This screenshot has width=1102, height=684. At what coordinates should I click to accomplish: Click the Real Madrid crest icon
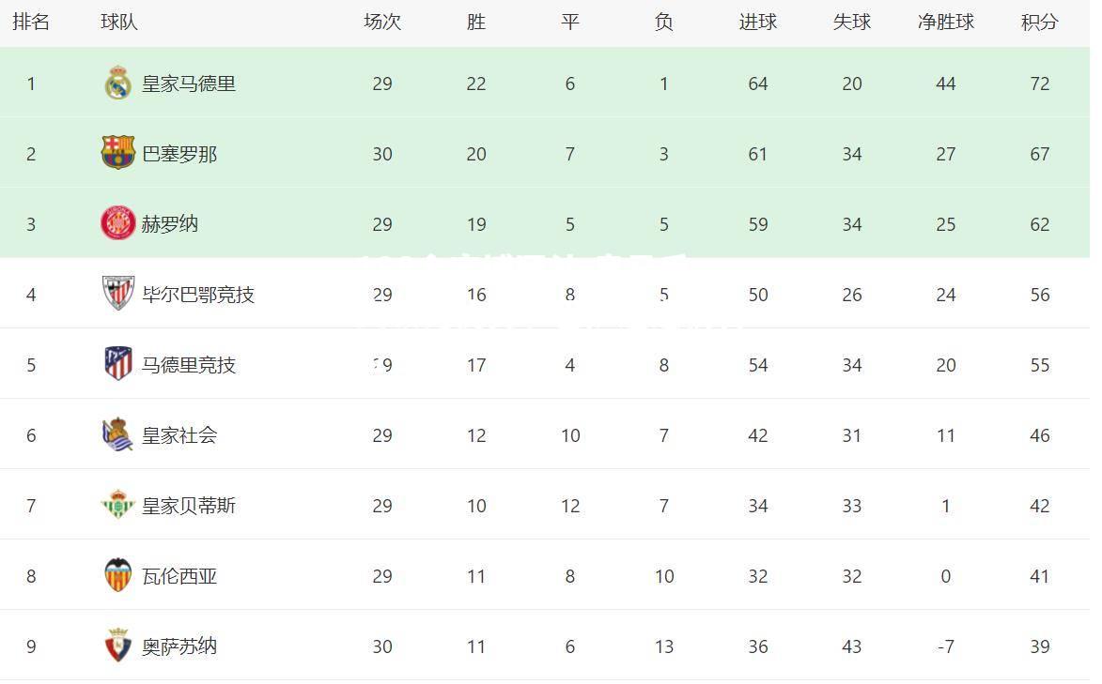pyautogui.click(x=118, y=83)
